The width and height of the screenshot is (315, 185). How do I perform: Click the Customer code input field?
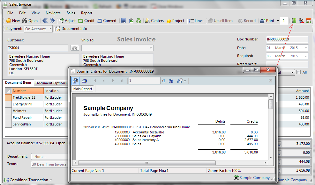click(38, 48)
